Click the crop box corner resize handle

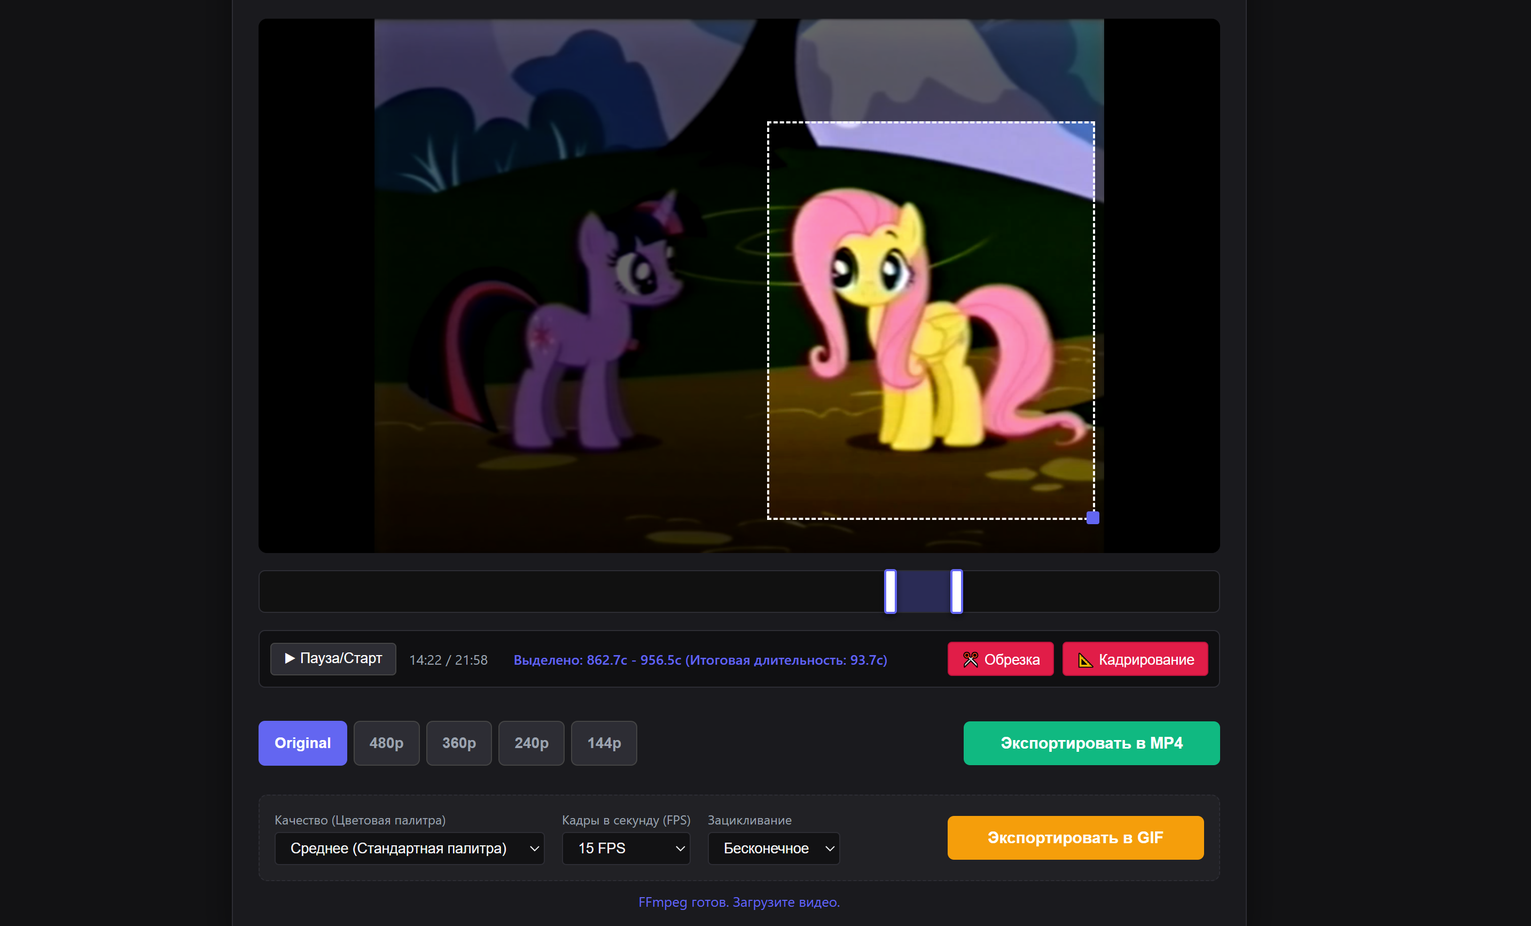[1093, 518]
